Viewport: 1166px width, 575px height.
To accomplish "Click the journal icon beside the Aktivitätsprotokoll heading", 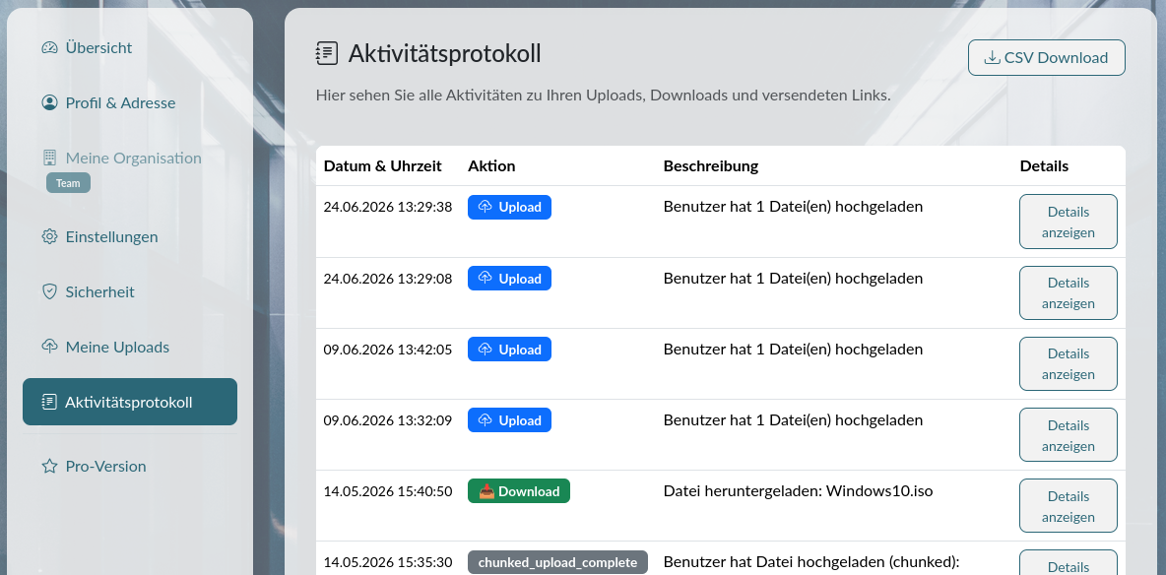I will coord(327,53).
